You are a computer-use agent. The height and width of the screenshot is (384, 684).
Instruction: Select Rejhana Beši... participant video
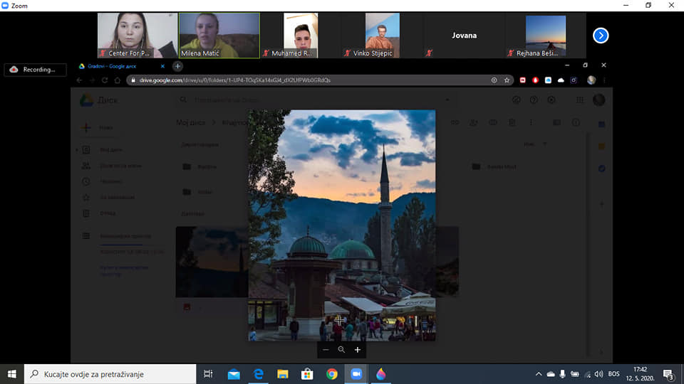pos(546,36)
